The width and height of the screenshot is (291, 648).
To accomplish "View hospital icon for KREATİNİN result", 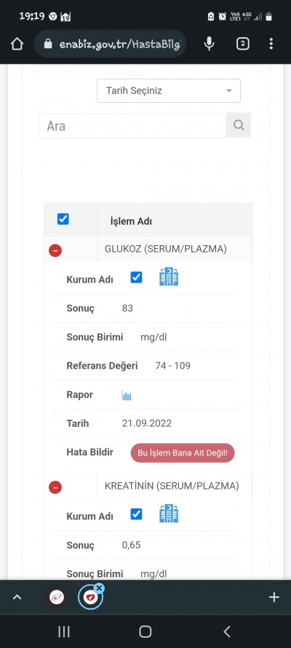I will coord(169,514).
